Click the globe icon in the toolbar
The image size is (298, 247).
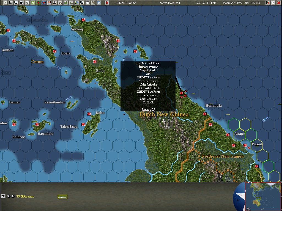point(76,3)
